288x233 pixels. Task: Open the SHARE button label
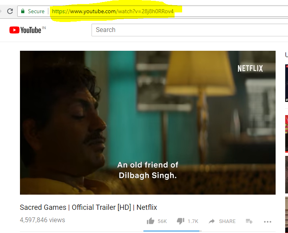227,221
